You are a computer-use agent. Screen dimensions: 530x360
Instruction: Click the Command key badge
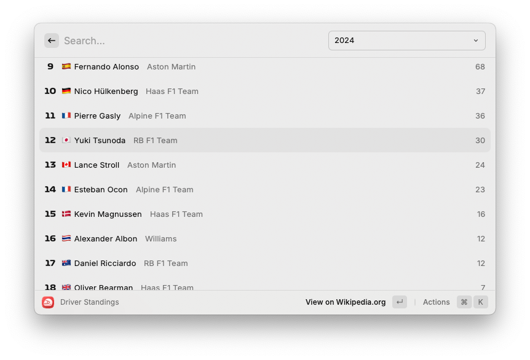click(464, 302)
